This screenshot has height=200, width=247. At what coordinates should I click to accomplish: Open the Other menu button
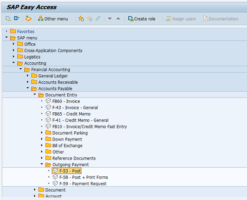[x=53, y=19]
